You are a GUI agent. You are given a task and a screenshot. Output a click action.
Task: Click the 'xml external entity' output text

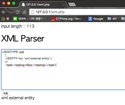(x=18, y=98)
